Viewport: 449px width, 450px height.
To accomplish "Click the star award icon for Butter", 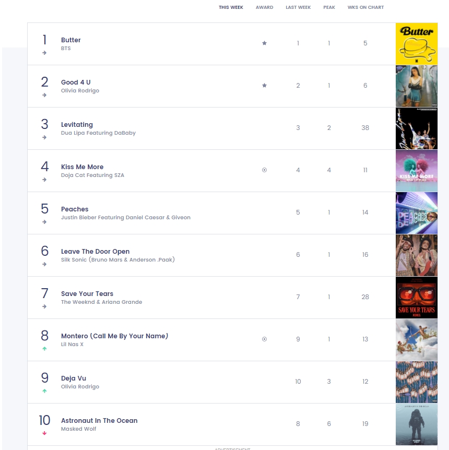I will pos(264,43).
